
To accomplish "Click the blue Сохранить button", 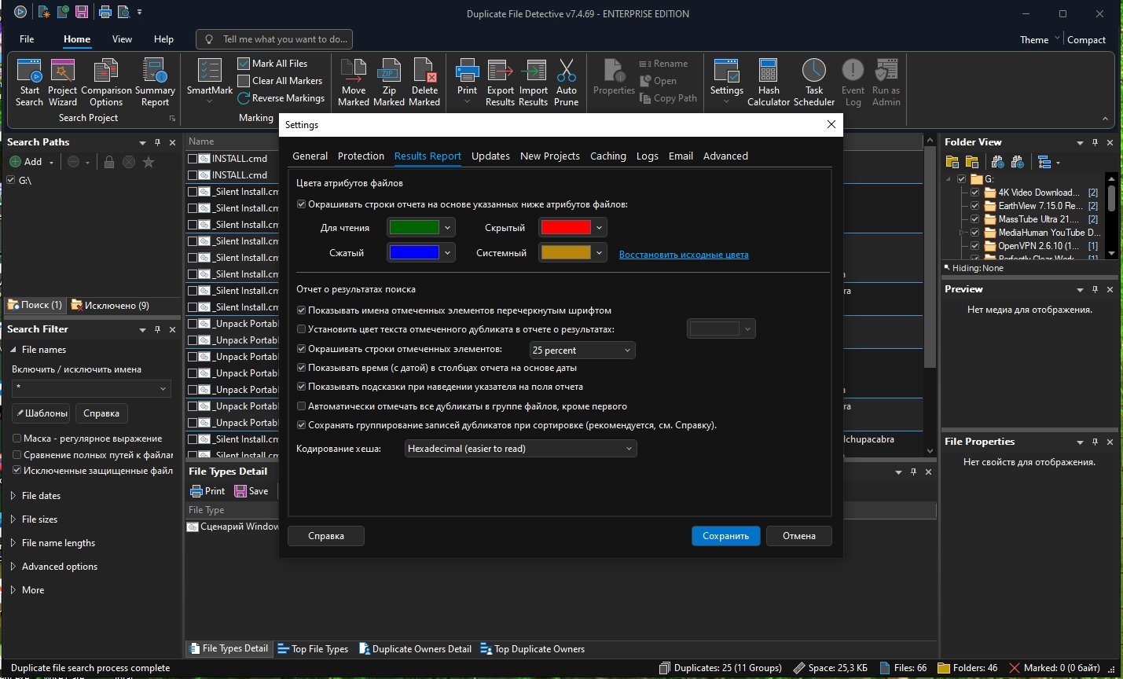I will 725,536.
